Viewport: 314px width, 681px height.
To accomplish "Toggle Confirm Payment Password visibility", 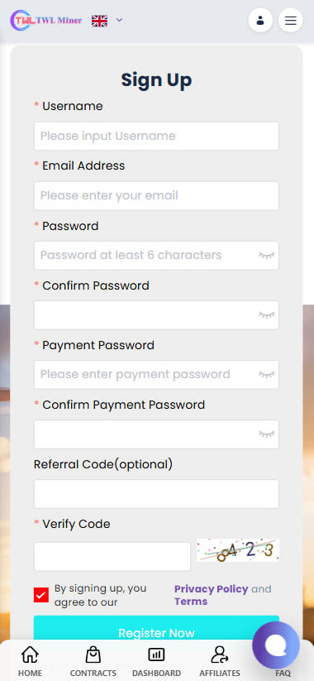I will [x=267, y=434].
